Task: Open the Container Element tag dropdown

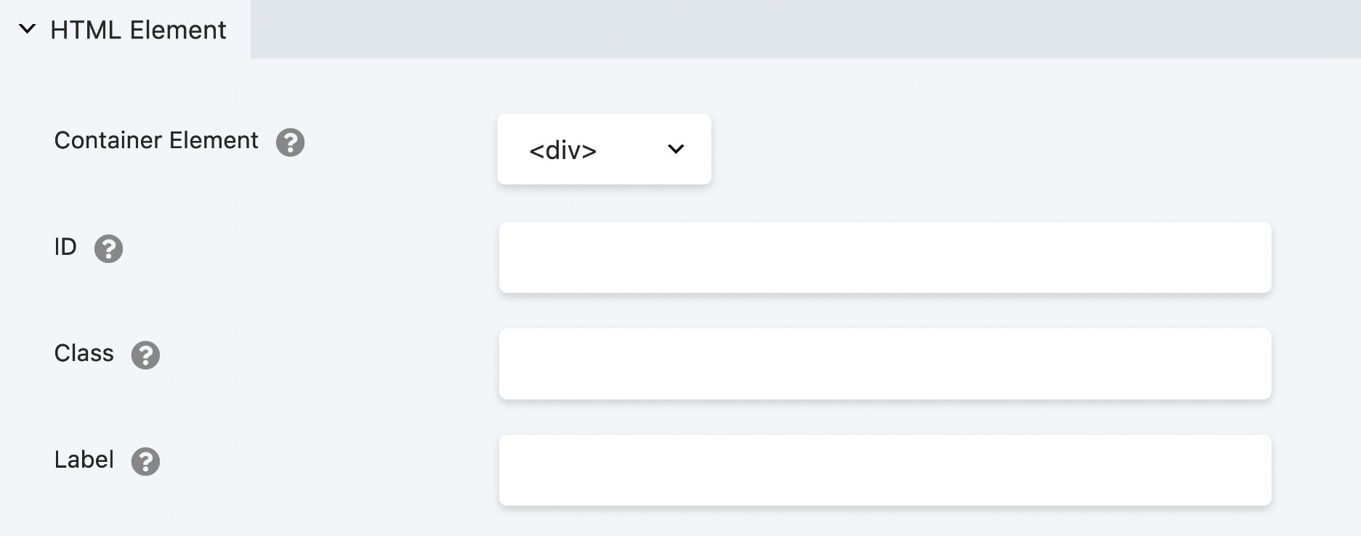Action: pyautogui.click(x=604, y=149)
